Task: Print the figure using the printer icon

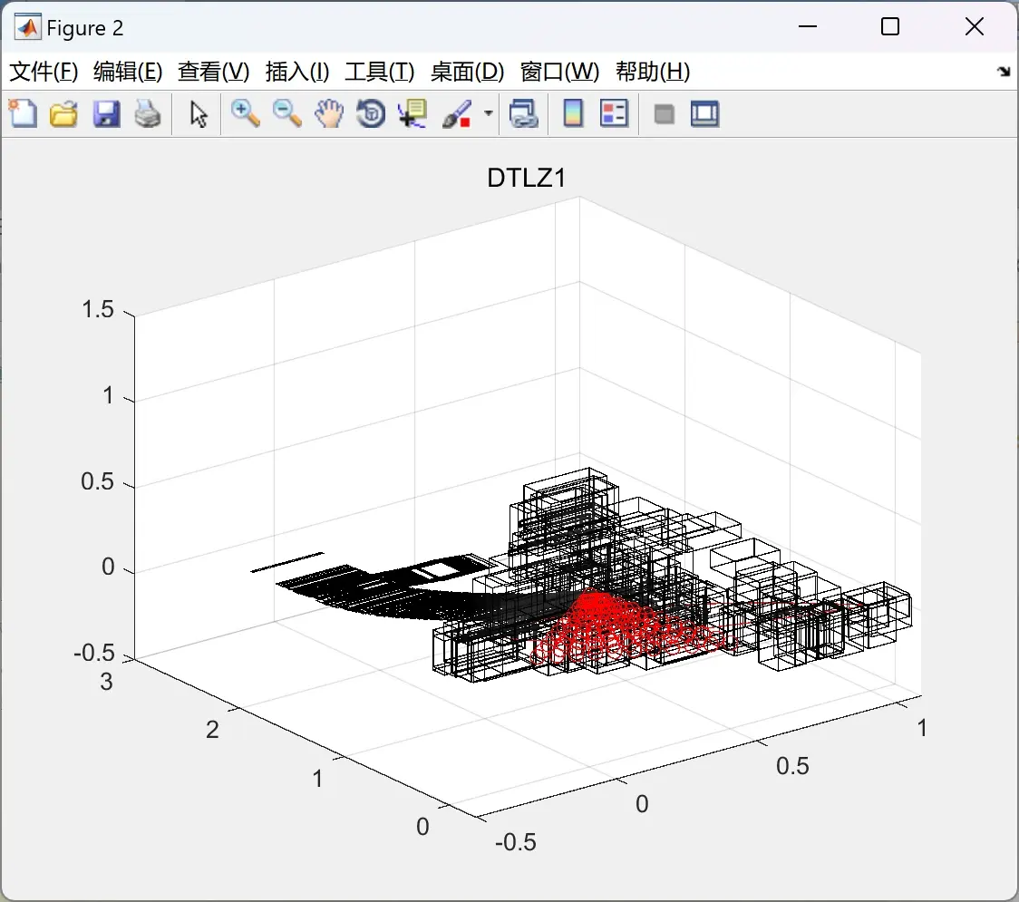Action: point(148,114)
